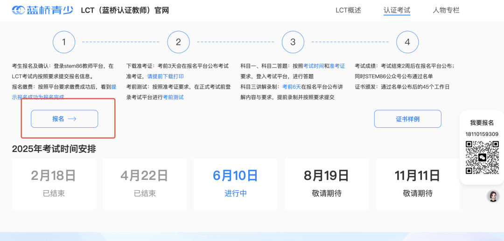
Task: Click the 报名 button with arrow
Action: click(x=64, y=119)
